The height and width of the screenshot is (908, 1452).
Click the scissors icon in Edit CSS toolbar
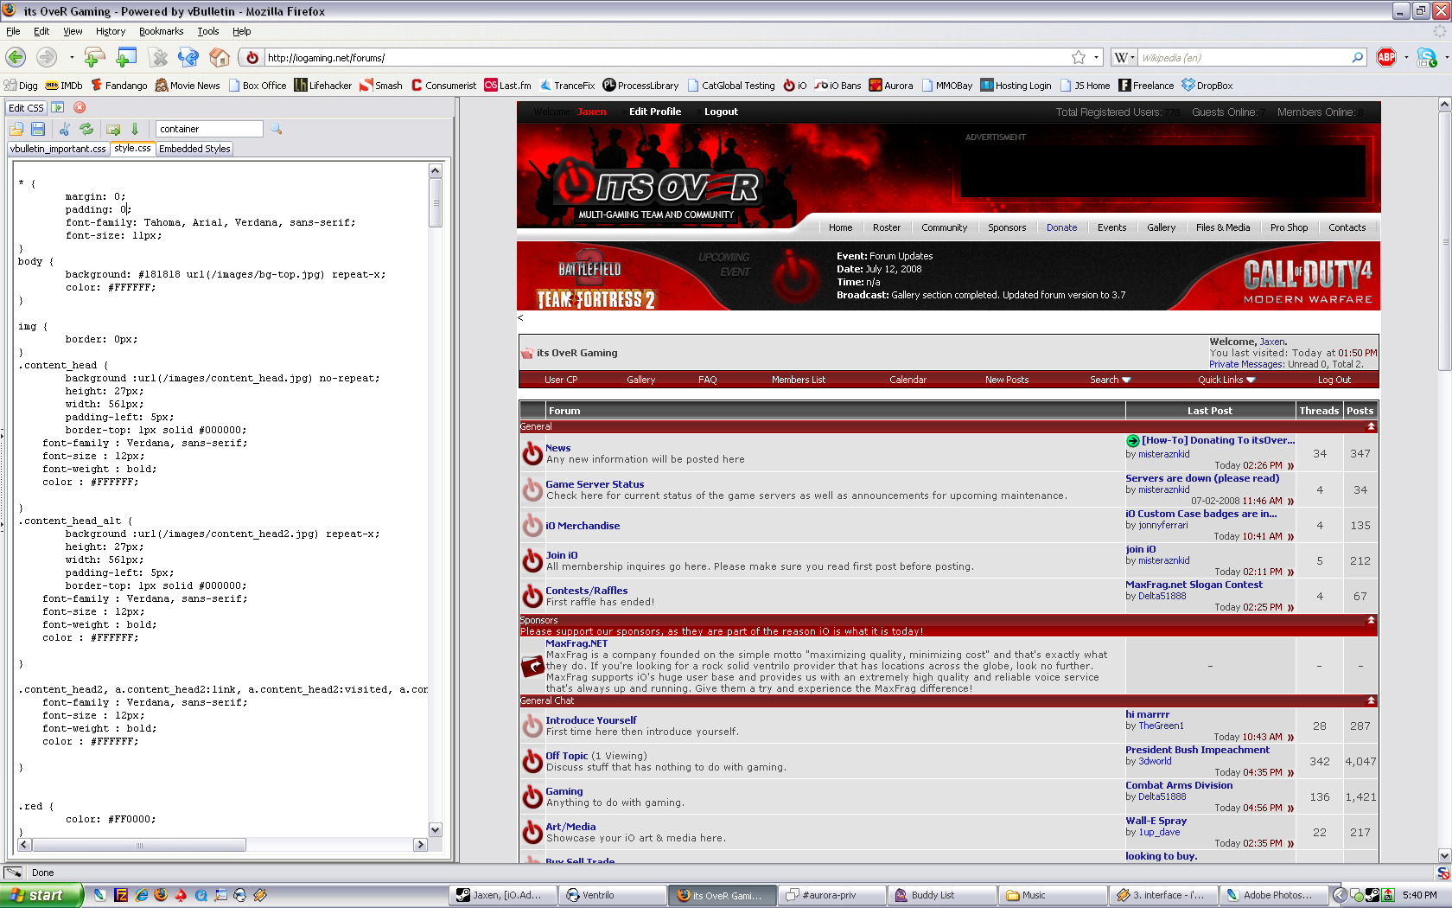pos(64,129)
